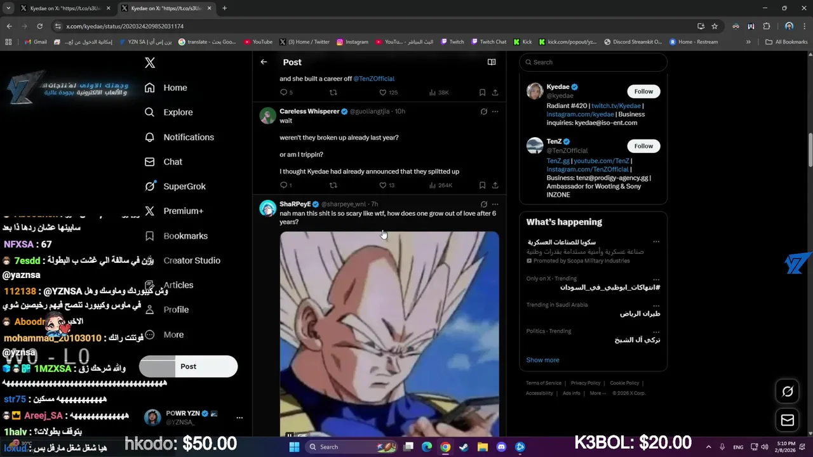Follow Kyedae
Viewport: 813px width, 457px height.
(x=643, y=91)
